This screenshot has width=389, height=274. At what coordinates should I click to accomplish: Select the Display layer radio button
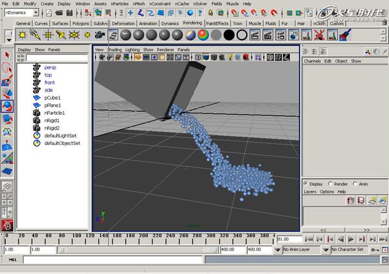(305, 184)
